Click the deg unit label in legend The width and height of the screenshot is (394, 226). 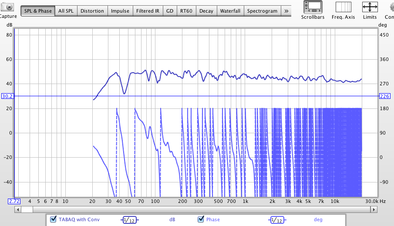pyautogui.click(x=318, y=219)
